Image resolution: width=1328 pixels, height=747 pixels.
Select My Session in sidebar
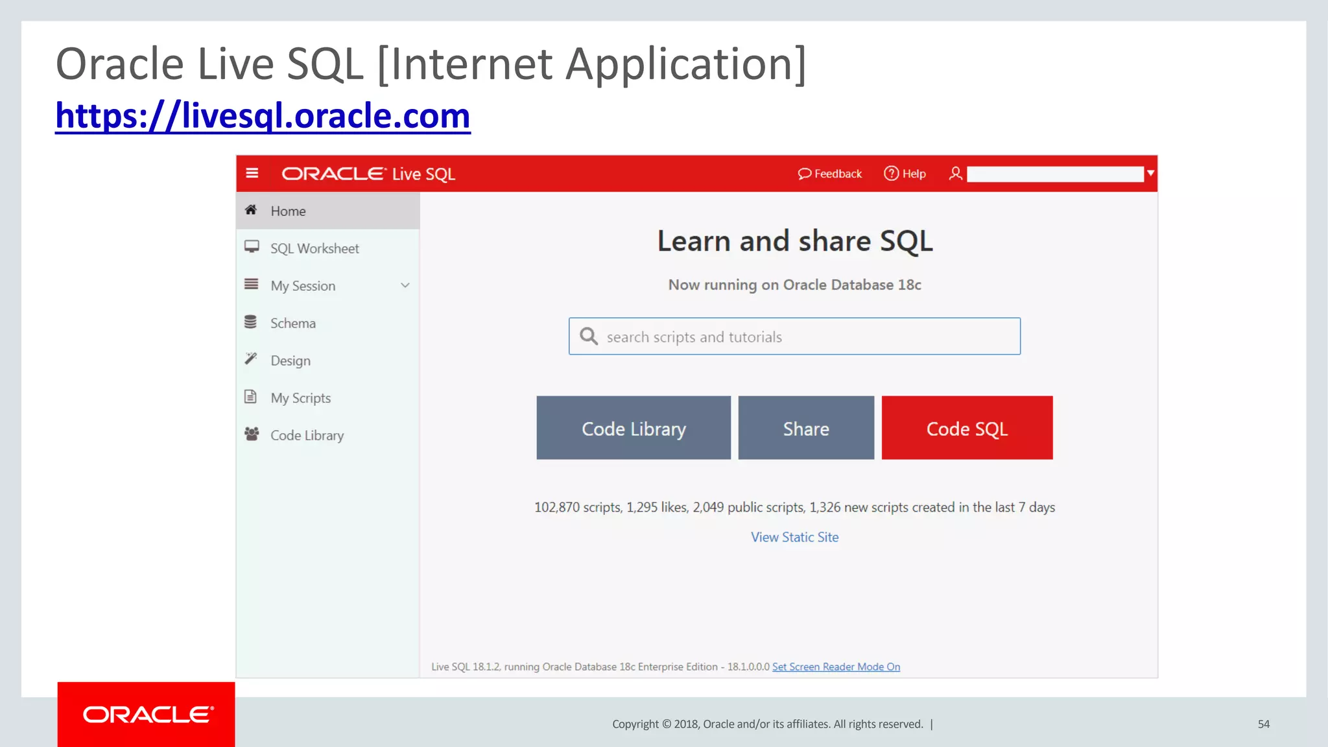pyautogui.click(x=328, y=285)
